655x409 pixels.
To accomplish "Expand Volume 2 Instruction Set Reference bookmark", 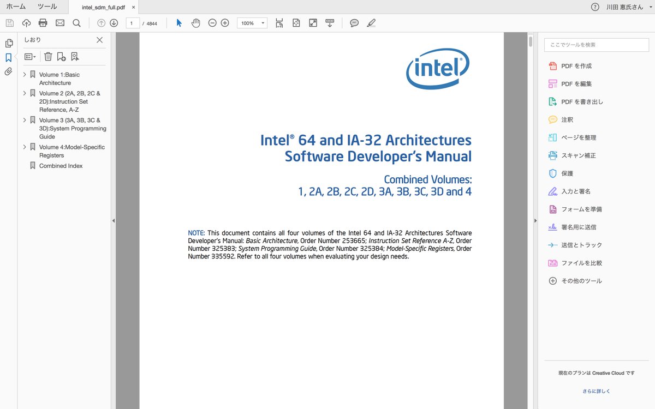I will tap(25, 93).
